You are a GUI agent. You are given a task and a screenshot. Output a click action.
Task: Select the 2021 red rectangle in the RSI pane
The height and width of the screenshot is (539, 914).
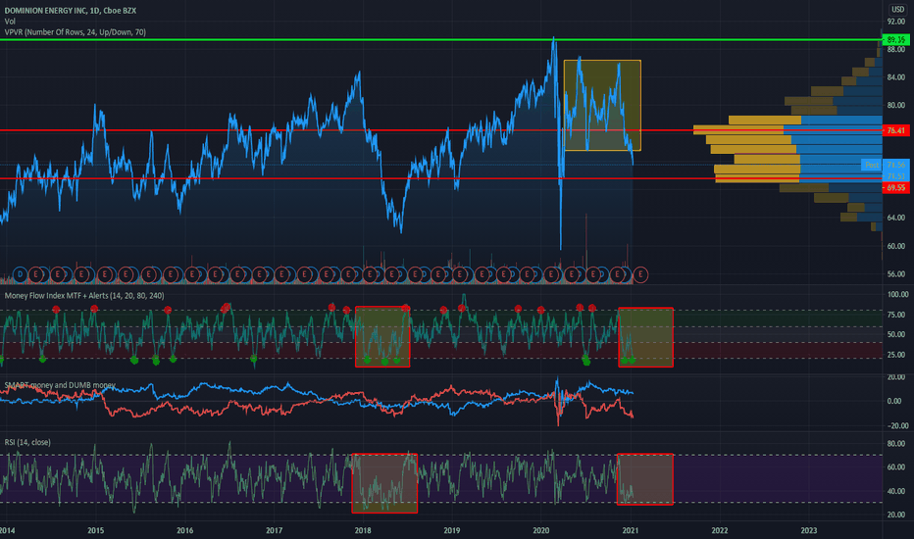tap(644, 479)
